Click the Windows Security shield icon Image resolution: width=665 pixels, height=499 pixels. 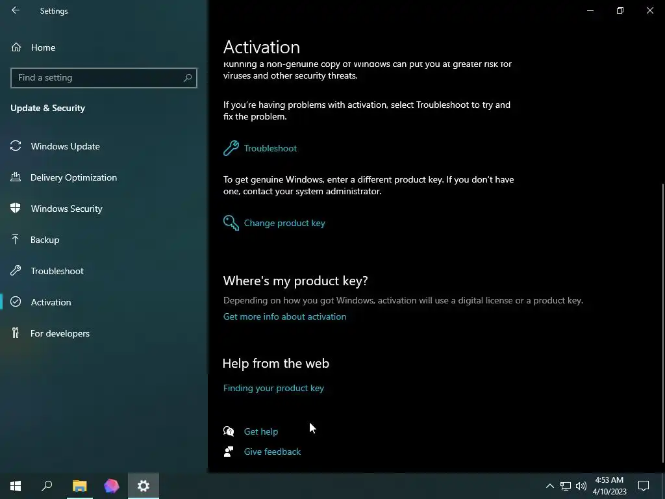tap(16, 208)
